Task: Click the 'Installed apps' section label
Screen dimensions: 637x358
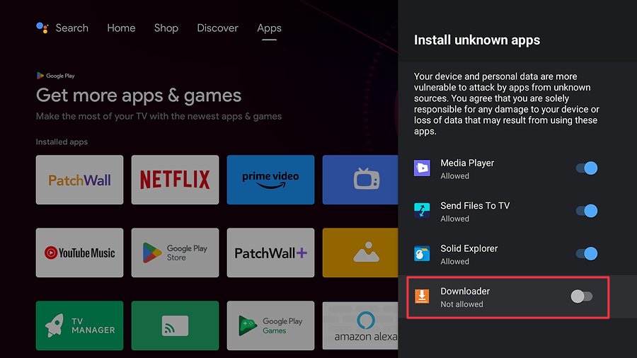Action: coord(62,142)
